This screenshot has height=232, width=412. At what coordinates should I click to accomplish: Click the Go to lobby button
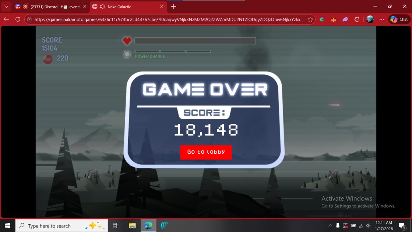(206, 152)
